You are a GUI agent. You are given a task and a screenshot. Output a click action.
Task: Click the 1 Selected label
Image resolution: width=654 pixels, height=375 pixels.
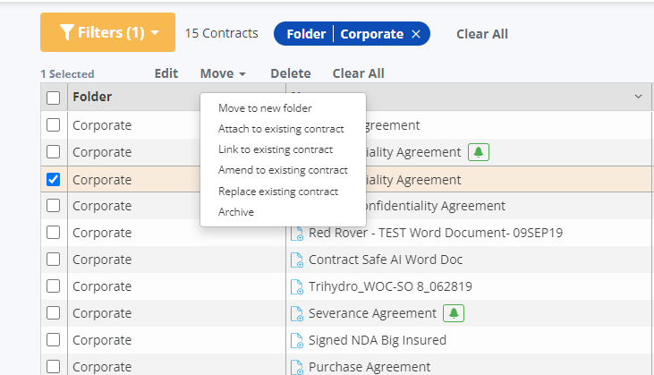(x=67, y=73)
